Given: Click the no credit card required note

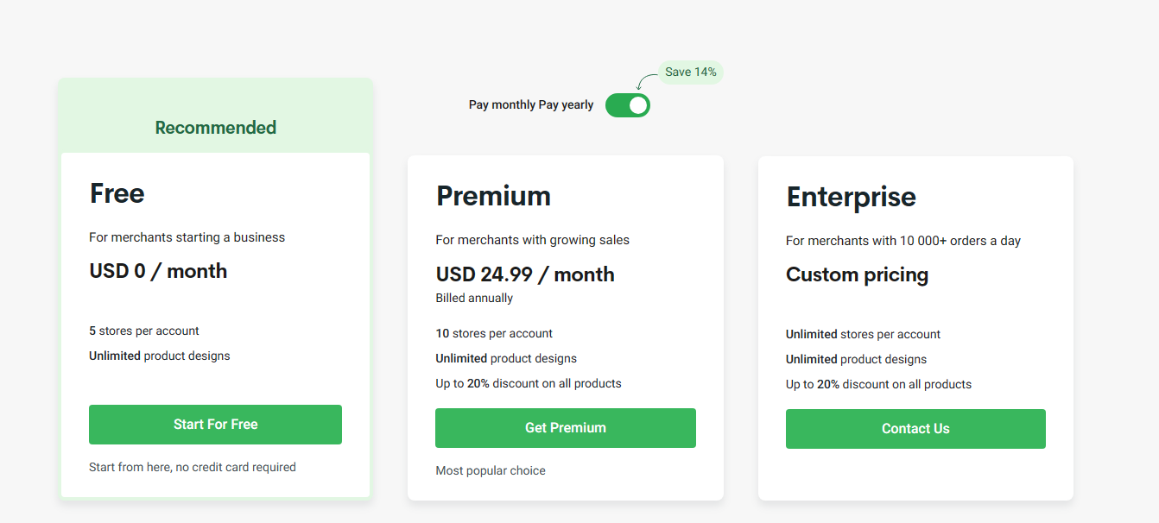Looking at the screenshot, I should [193, 468].
